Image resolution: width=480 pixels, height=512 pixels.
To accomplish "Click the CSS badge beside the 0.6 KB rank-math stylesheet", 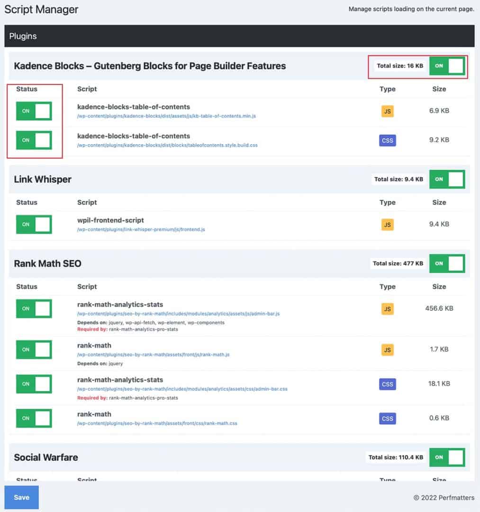I will 387,419.
